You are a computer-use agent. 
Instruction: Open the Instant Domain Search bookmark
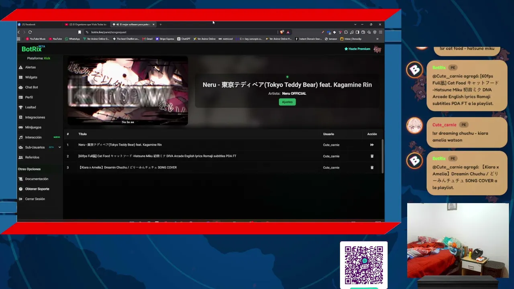(308, 39)
